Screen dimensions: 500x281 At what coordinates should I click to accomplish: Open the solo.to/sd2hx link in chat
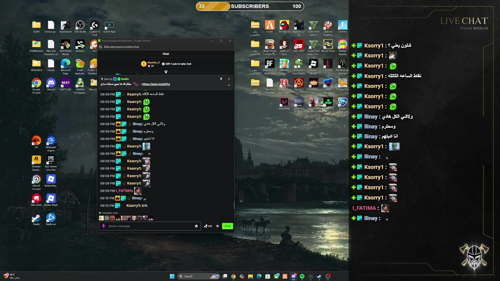(156, 84)
